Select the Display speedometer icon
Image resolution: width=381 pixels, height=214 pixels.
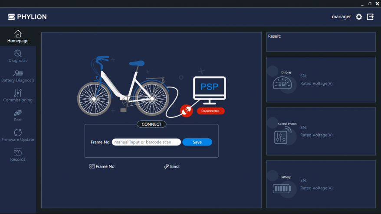click(x=283, y=83)
